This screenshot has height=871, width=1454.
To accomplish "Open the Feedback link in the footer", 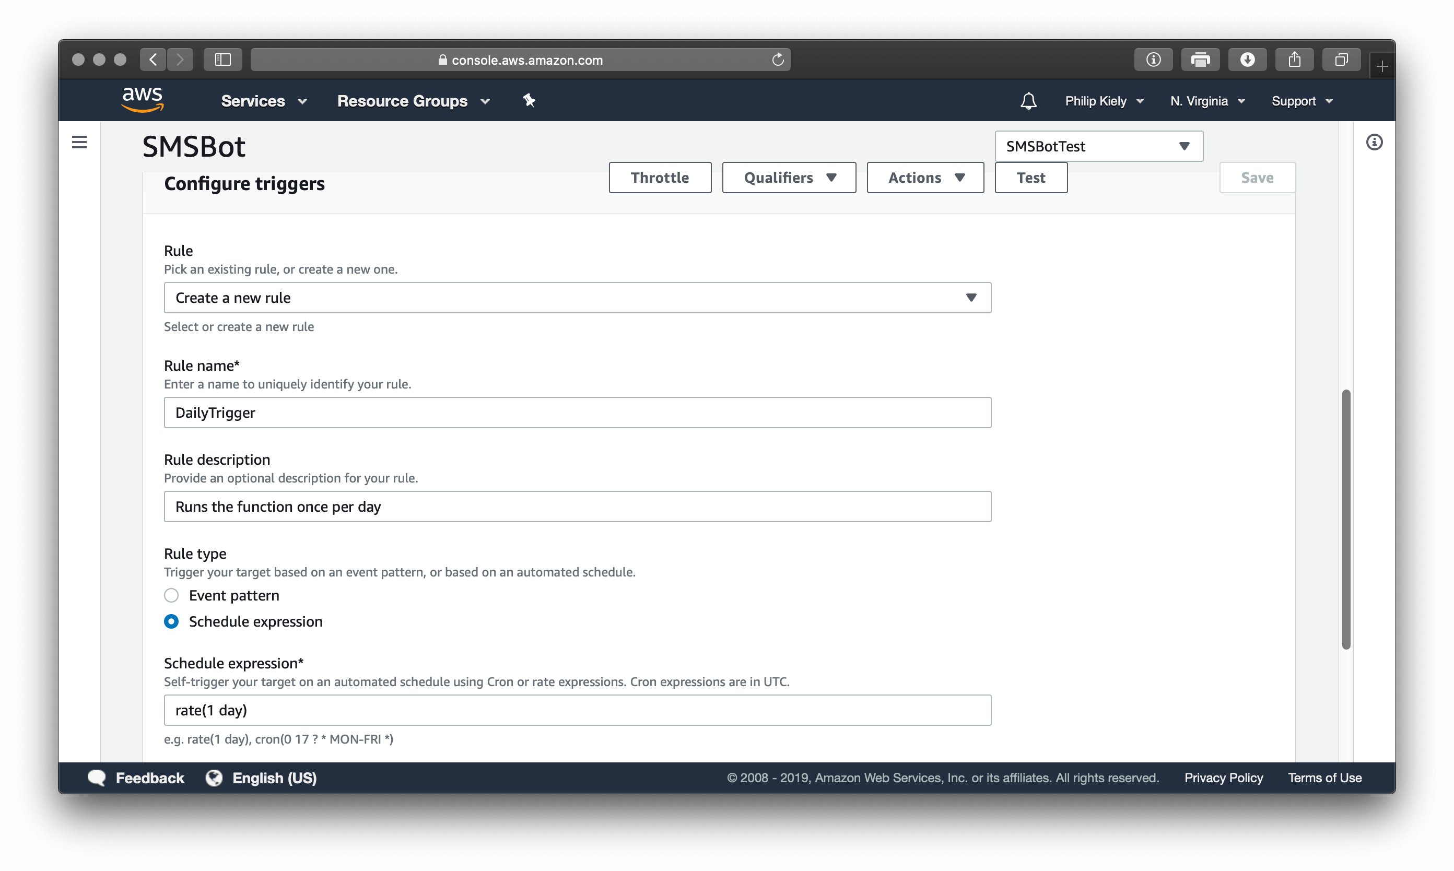I will click(150, 778).
